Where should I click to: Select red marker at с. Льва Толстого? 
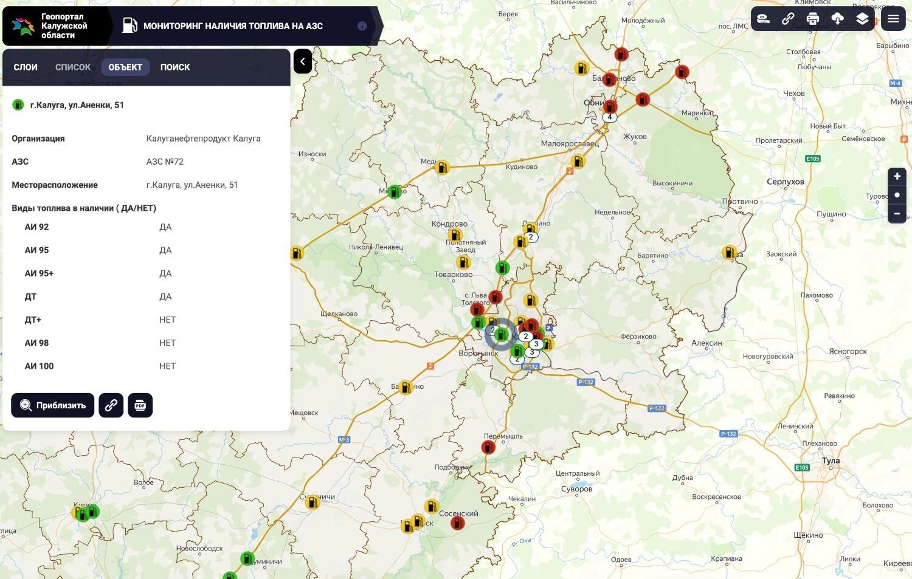coord(477,310)
